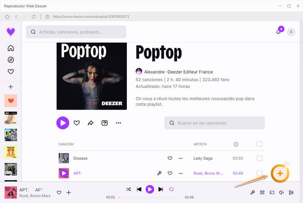
Task: Click now playing APT. album art
Action: 11,192
